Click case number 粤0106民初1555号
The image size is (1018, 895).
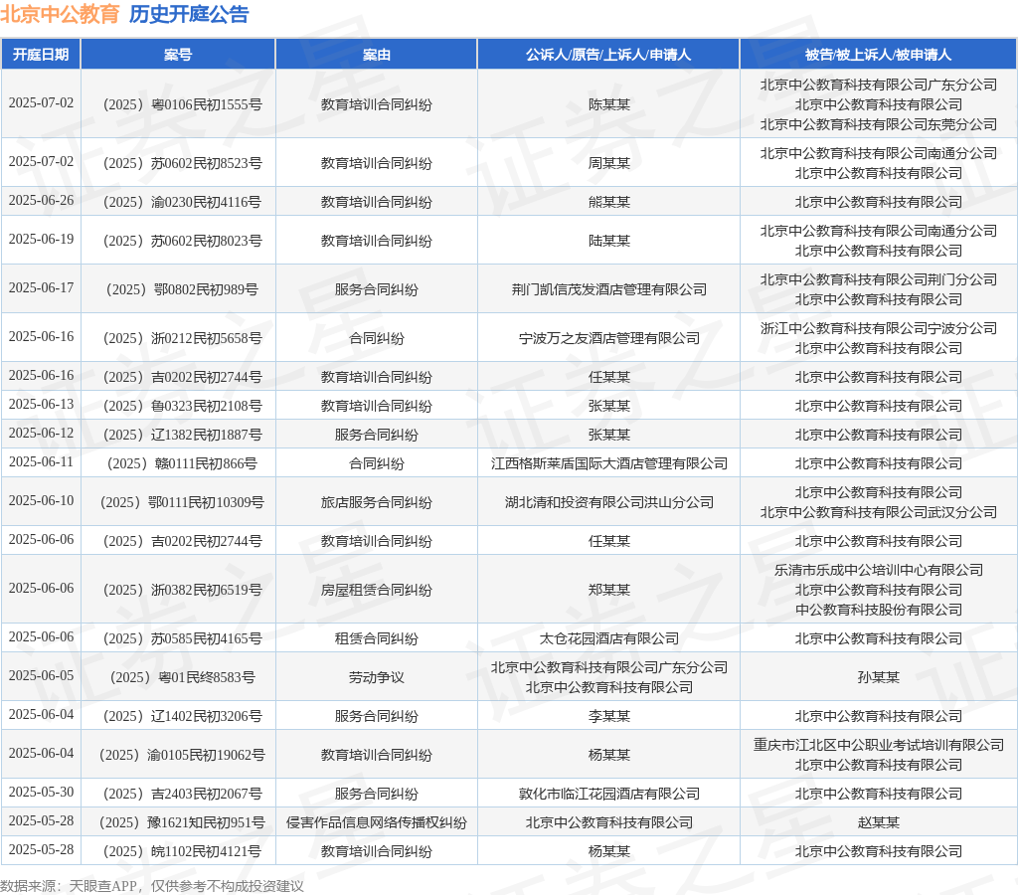[183, 104]
